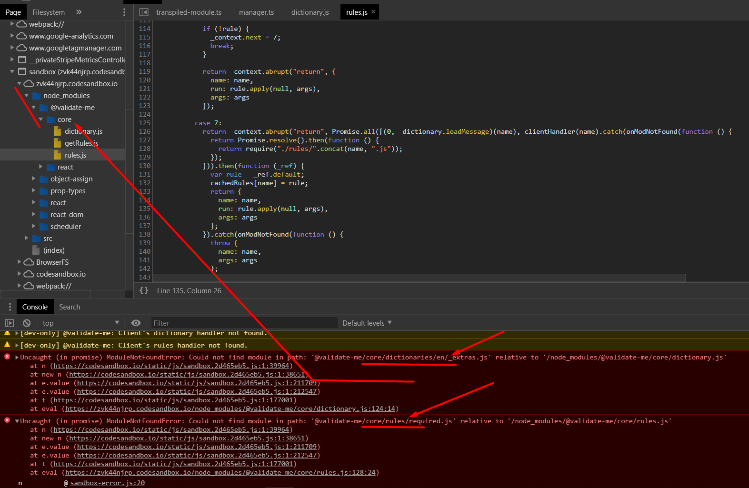This screenshot has height=488, width=749.
Task: Click line number 119 in gutter
Action: pos(145,71)
